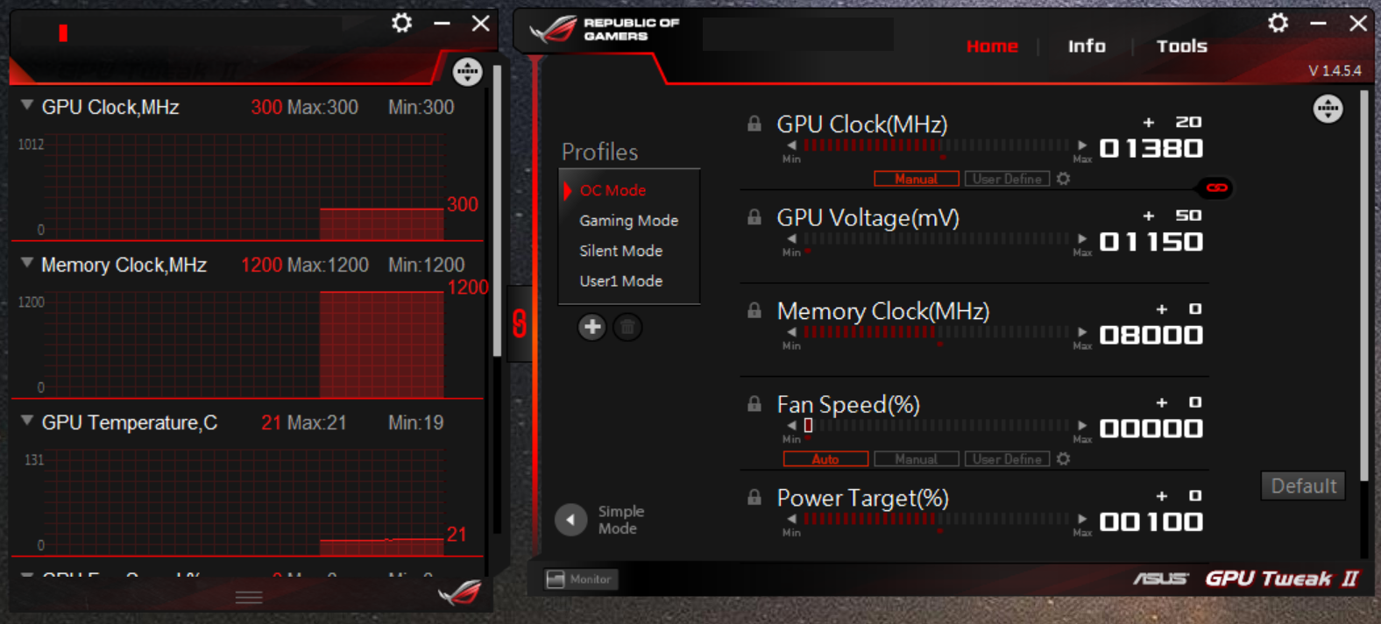This screenshot has width=1381, height=624.
Task: Click the move handle icon beside GPU Clock(MHz)
Action: click(1328, 109)
